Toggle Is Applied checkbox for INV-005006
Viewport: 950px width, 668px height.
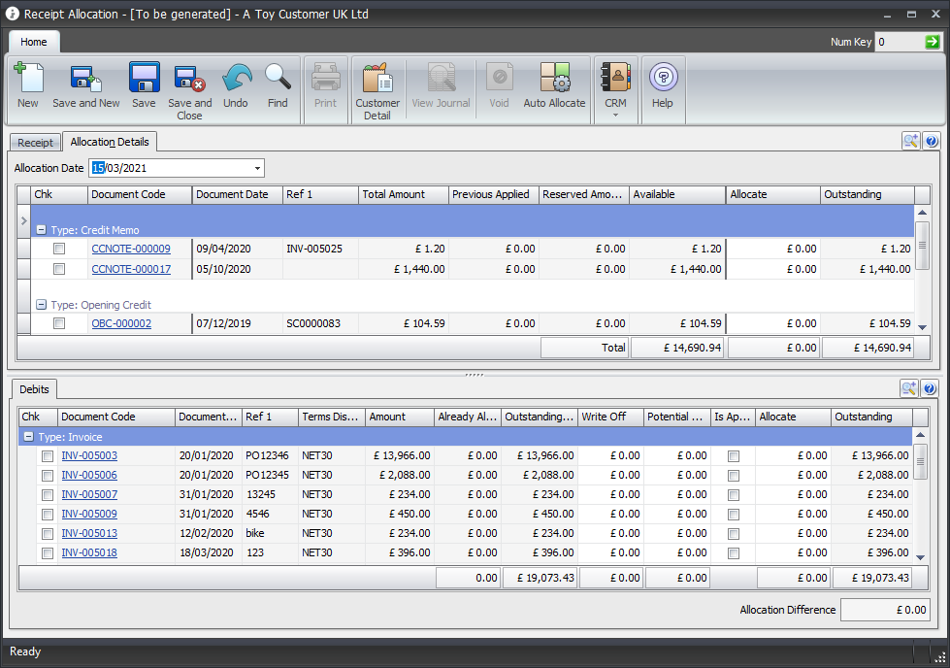(x=734, y=475)
